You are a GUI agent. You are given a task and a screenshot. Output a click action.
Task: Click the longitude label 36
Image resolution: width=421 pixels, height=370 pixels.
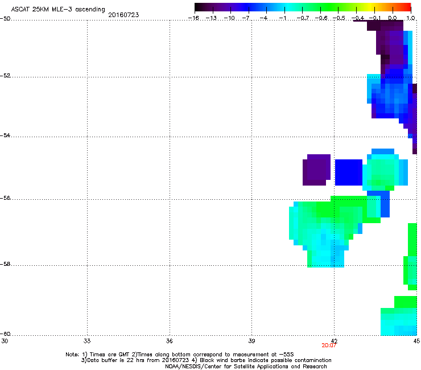click(169, 341)
